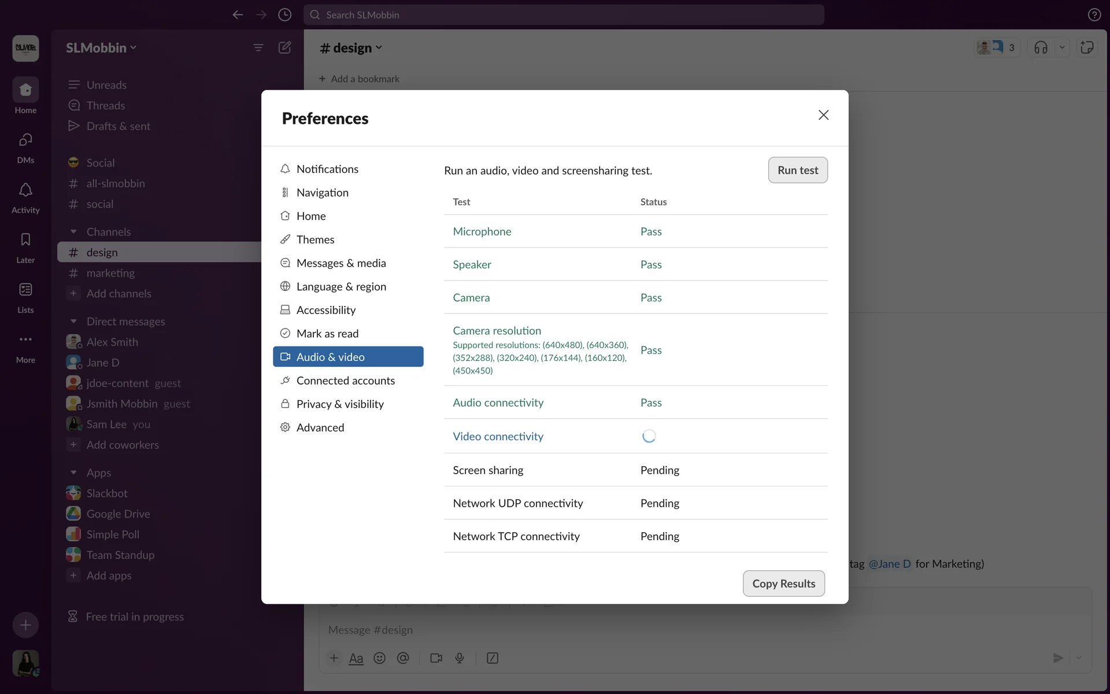Open the #design channel name dropdown
1110x694 pixels.
(x=351, y=48)
